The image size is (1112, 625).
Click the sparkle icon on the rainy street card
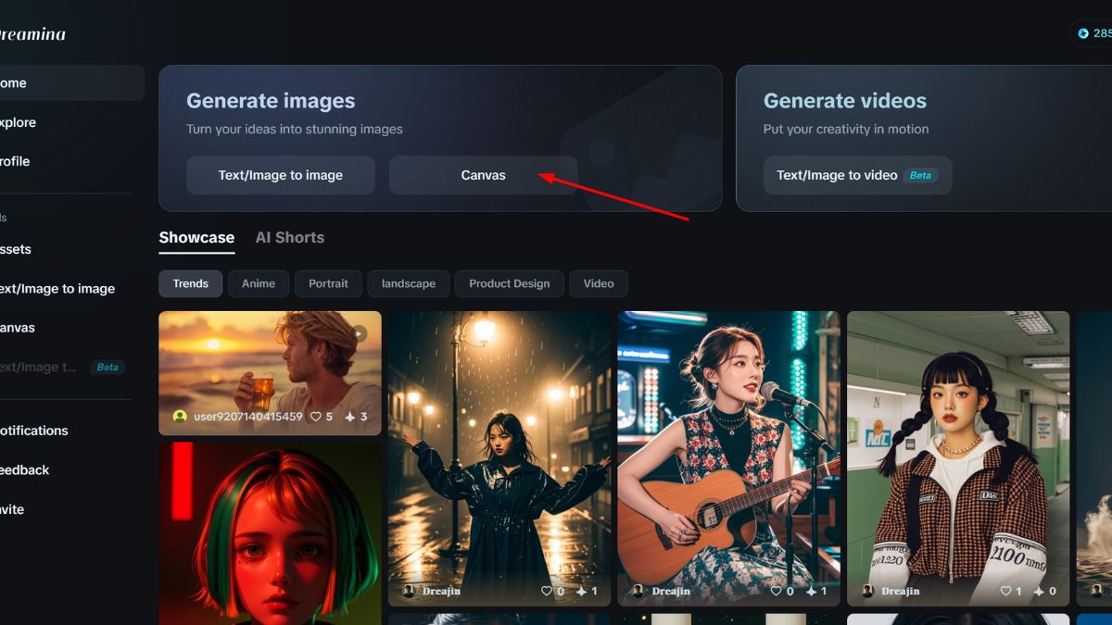581,591
